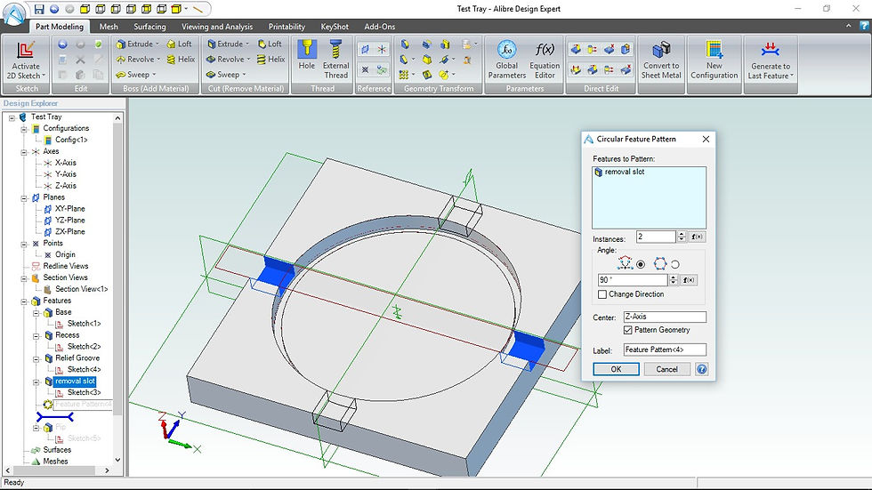
Task: Select Relief Groove feature in tree
Action: pyautogui.click(x=77, y=358)
